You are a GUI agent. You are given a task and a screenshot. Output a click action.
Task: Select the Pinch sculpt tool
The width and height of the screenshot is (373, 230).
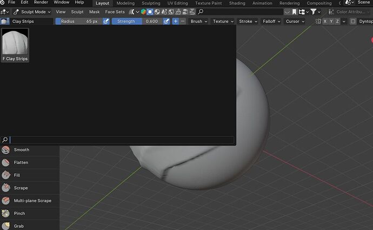click(30, 213)
